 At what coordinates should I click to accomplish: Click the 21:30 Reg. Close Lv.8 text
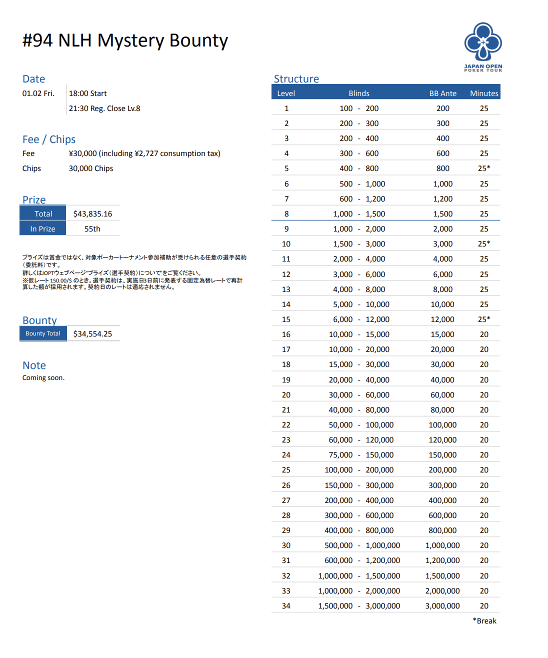[x=104, y=108]
